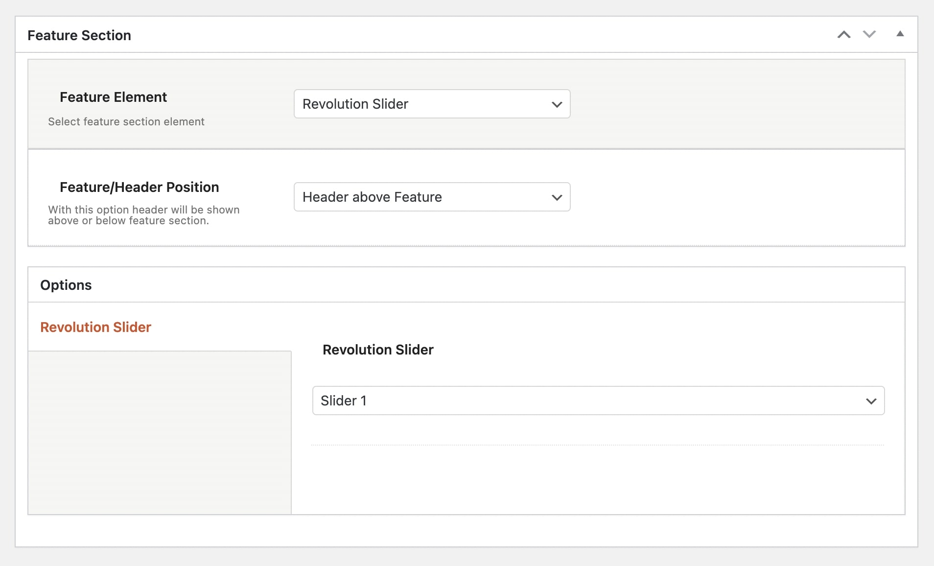Viewport: 934px width, 566px height.
Task: Move the Feature Section panel down
Action: point(869,35)
